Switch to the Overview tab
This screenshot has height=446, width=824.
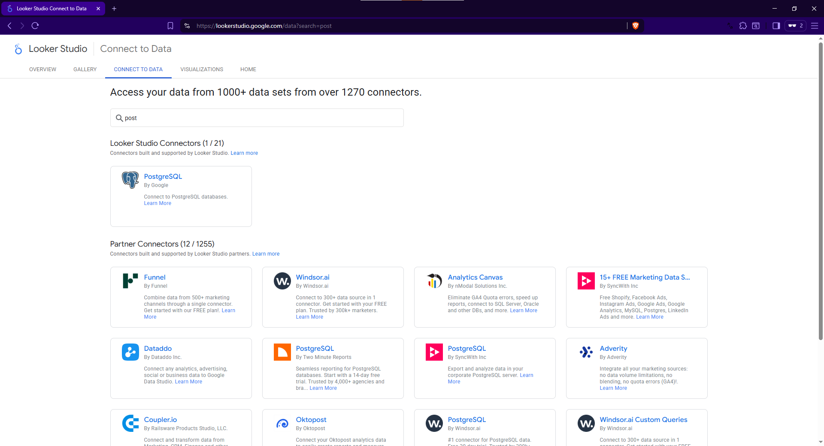point(42,69)
